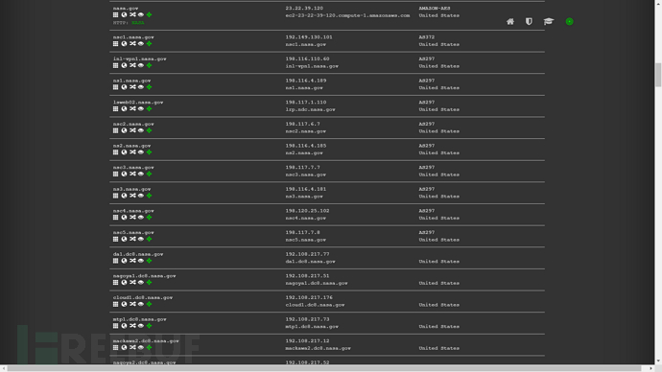Select the lsweb02.nasa.gov hostname
Viewport: 662px width, 372px height.
138,103
